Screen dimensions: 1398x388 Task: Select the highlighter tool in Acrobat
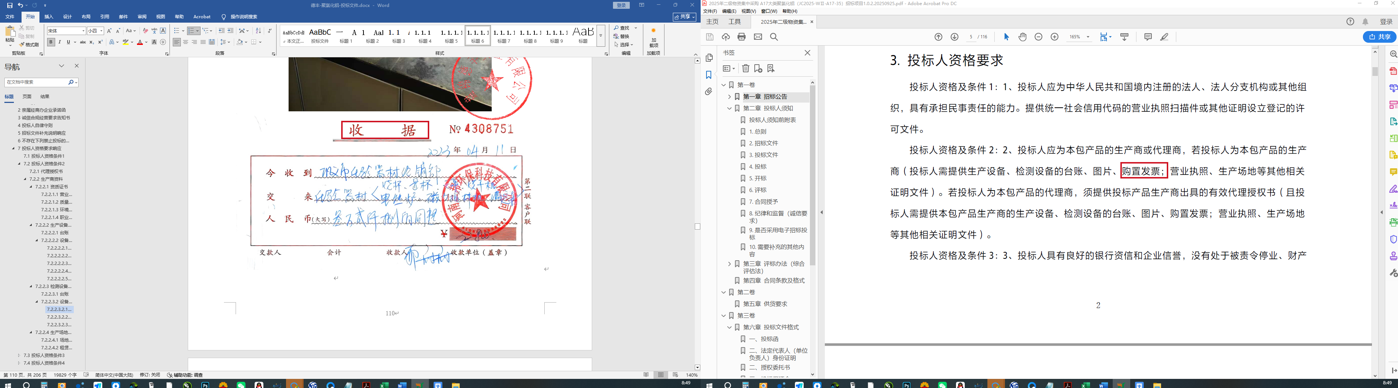tap(1164, 37)
